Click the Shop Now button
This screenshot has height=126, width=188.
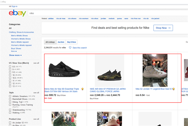(x=163, y=28)
